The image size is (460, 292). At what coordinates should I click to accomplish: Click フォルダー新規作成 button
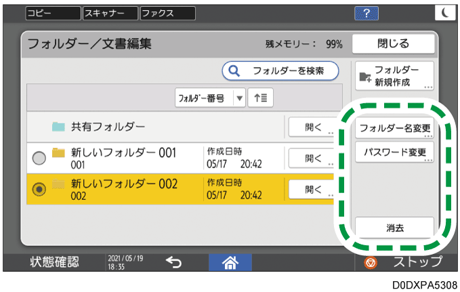(x=394, y=76)
